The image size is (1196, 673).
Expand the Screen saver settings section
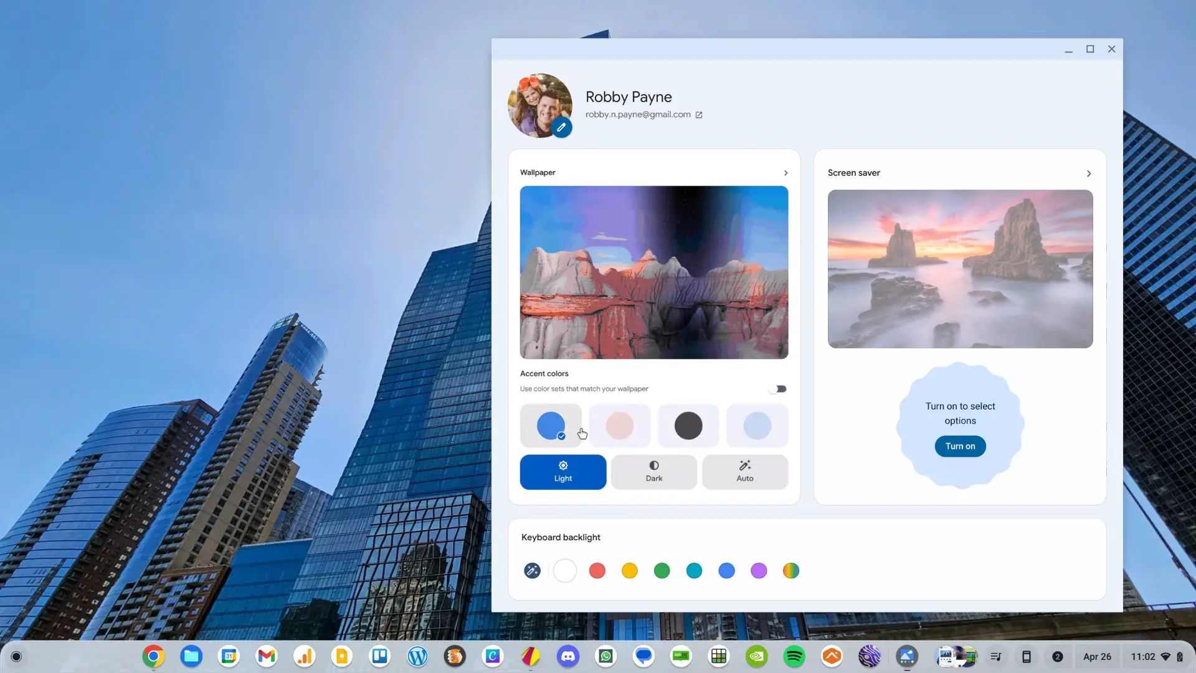(1090, 173)
